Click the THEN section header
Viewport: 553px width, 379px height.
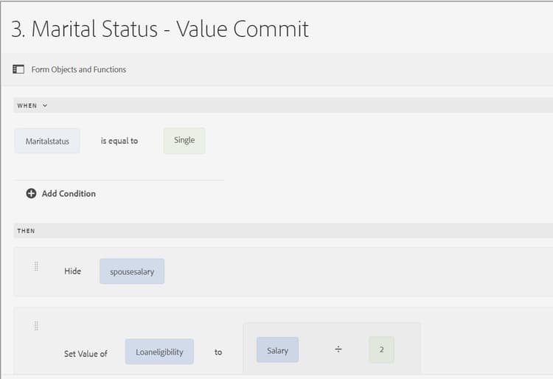26,231
